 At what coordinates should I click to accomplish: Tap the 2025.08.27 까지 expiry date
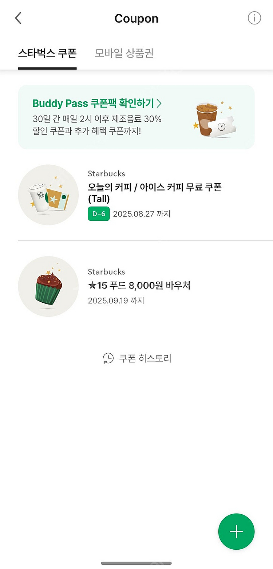[142, 214]
